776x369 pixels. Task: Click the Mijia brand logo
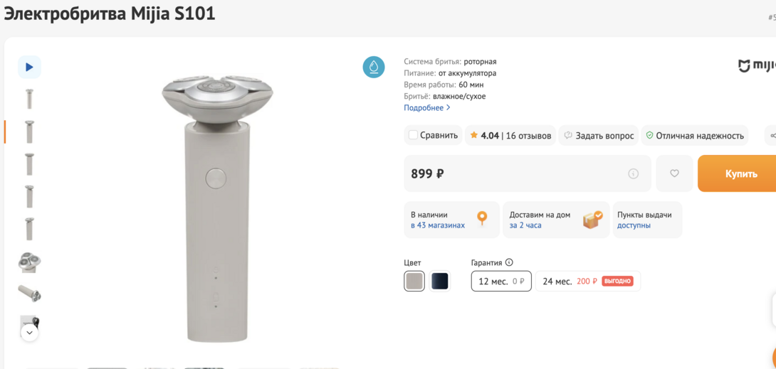pos(756,66)
